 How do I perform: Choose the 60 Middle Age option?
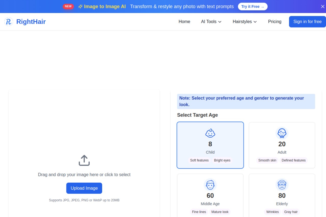[x=210, y=195]
